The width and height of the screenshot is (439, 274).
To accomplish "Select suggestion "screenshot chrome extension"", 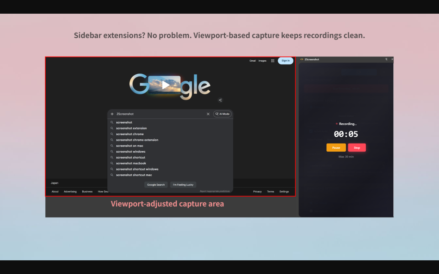I will (x=170, y=140).
